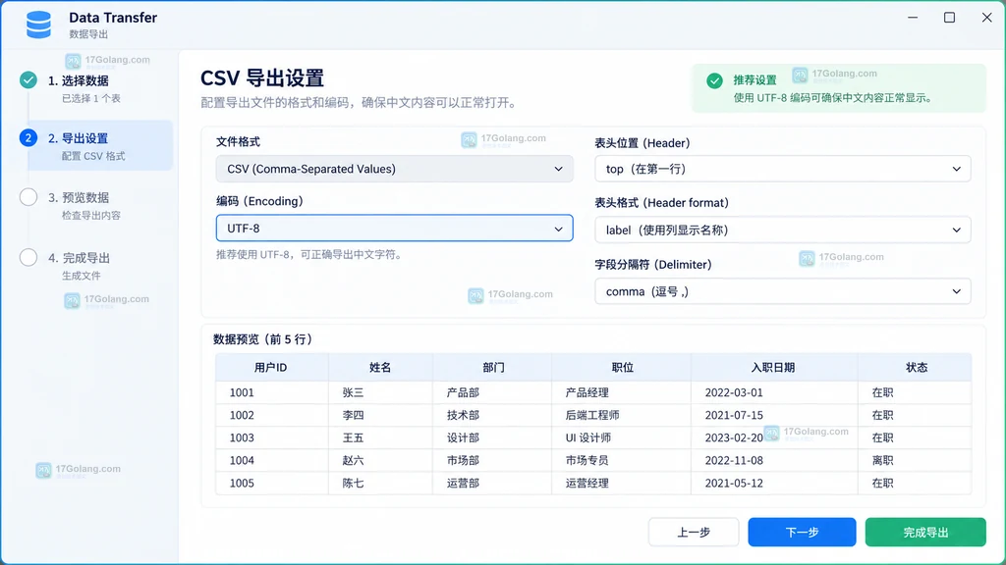This screenshot has height=565, width=1006.
Task: Click the green check icon in 推荐设置 banner
Action: point(715,80)
